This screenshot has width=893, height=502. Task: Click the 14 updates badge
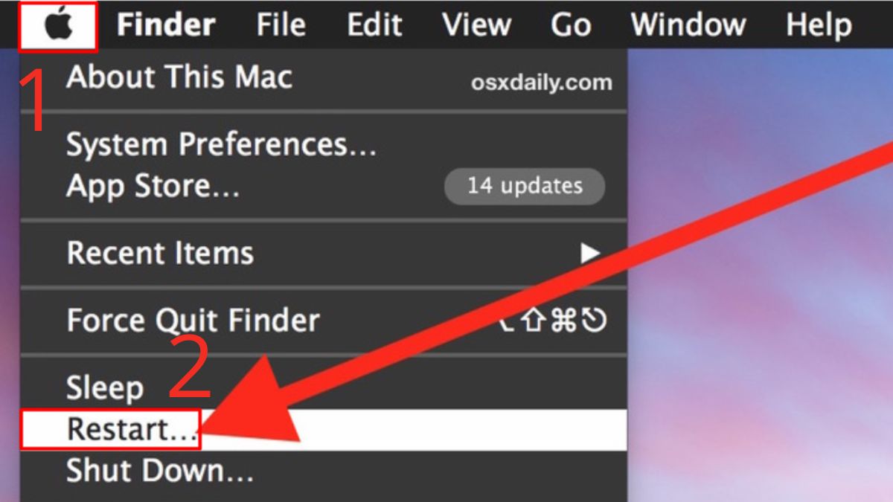(525, 186)
